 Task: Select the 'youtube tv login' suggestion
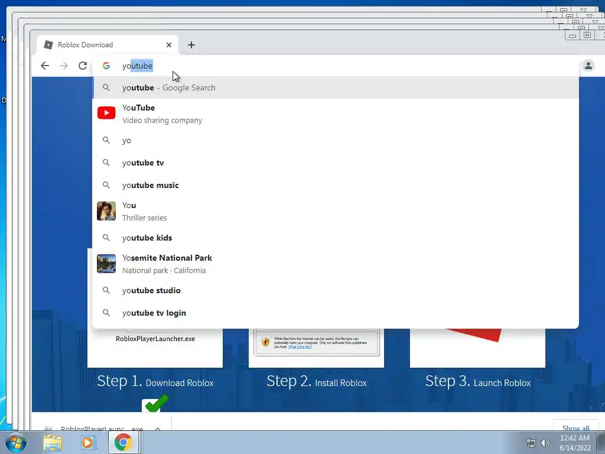[336, 313]
